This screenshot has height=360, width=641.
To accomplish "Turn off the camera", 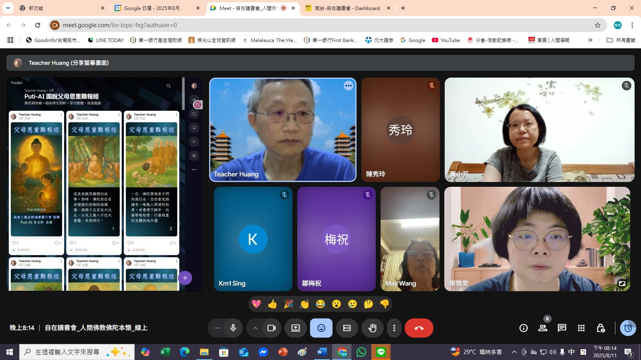I will pyautogui.click(x=272, y=328).
